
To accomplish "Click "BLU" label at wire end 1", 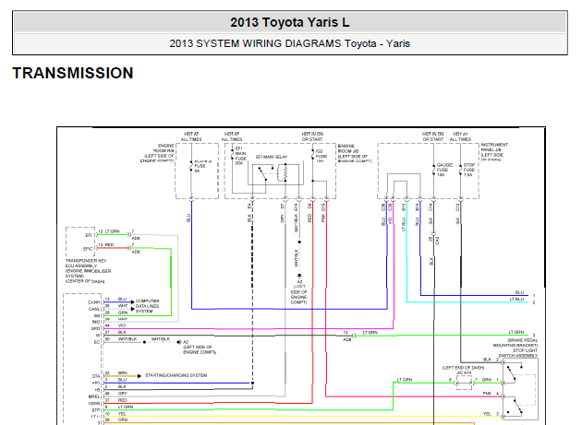I will (519, 292).
